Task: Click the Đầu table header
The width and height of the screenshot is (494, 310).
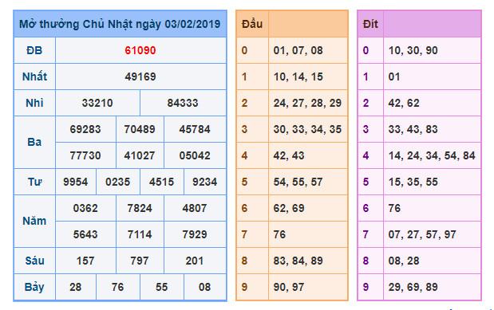Action: [252, 24]
